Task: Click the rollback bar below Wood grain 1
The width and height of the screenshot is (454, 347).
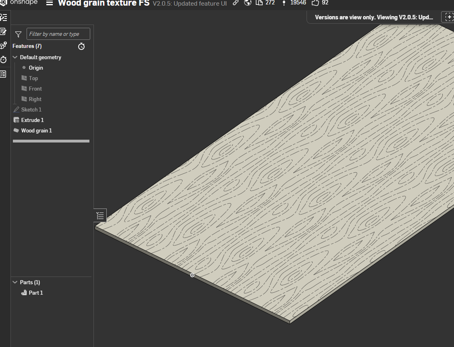Action: click(51, 141)
